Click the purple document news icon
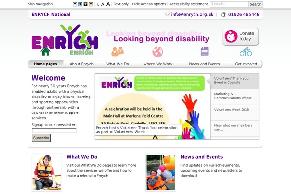The height and width of the screenshot is (194, 291). click(204, 51)
